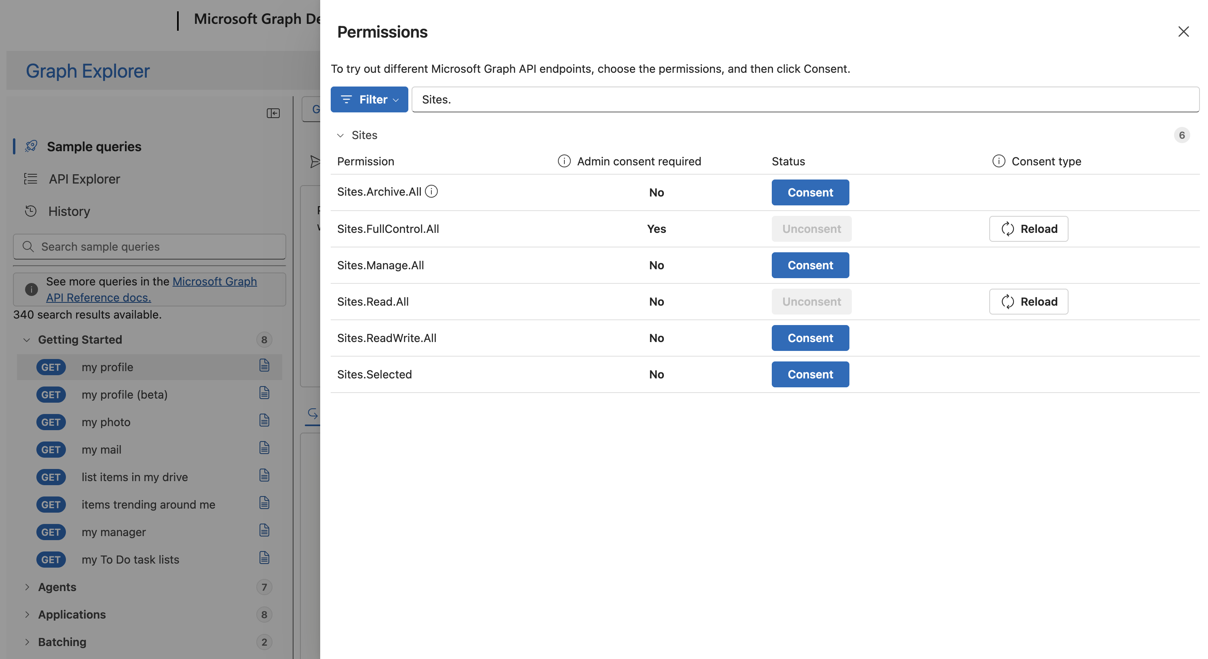Click the Status column header
Viewport: 1208px width, 659px height.
(x=788, y=161)
